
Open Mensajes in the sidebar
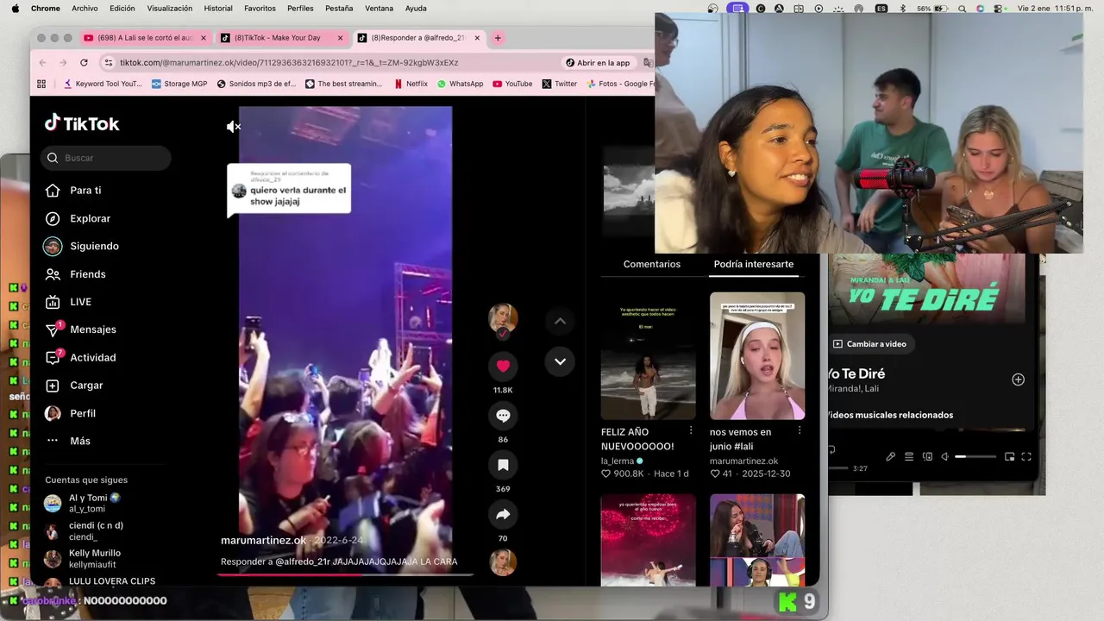(x=92, y=329)
